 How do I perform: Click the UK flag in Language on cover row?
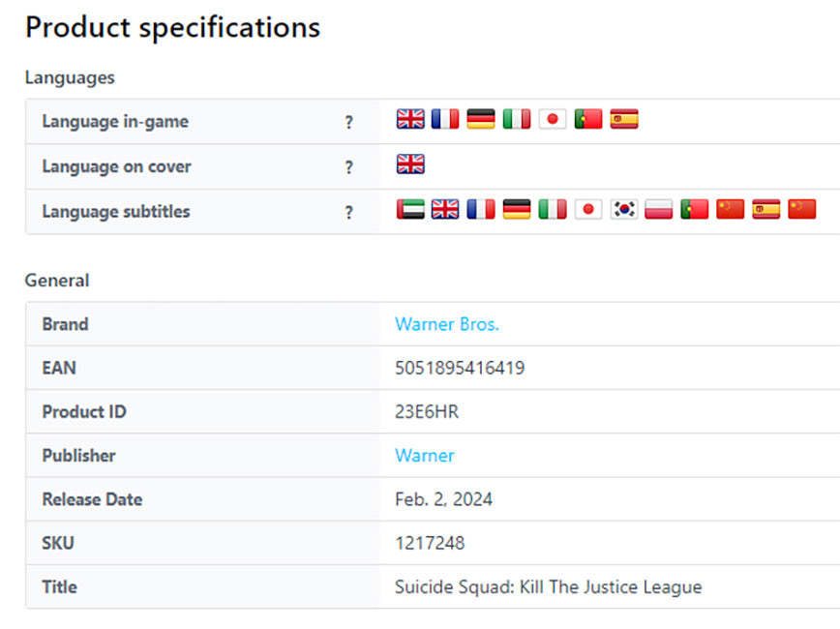410,164
